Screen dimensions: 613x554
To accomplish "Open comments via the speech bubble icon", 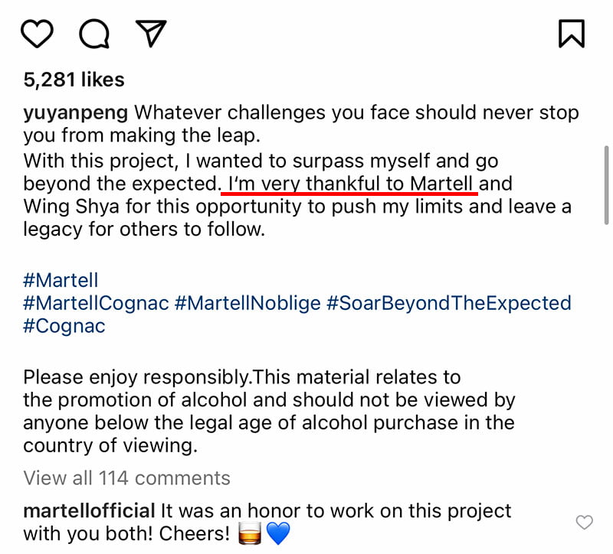I will 93,34.
